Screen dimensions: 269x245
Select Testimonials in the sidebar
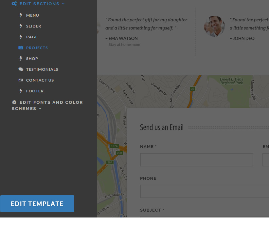pyautogui.click(x=42, y=69)
